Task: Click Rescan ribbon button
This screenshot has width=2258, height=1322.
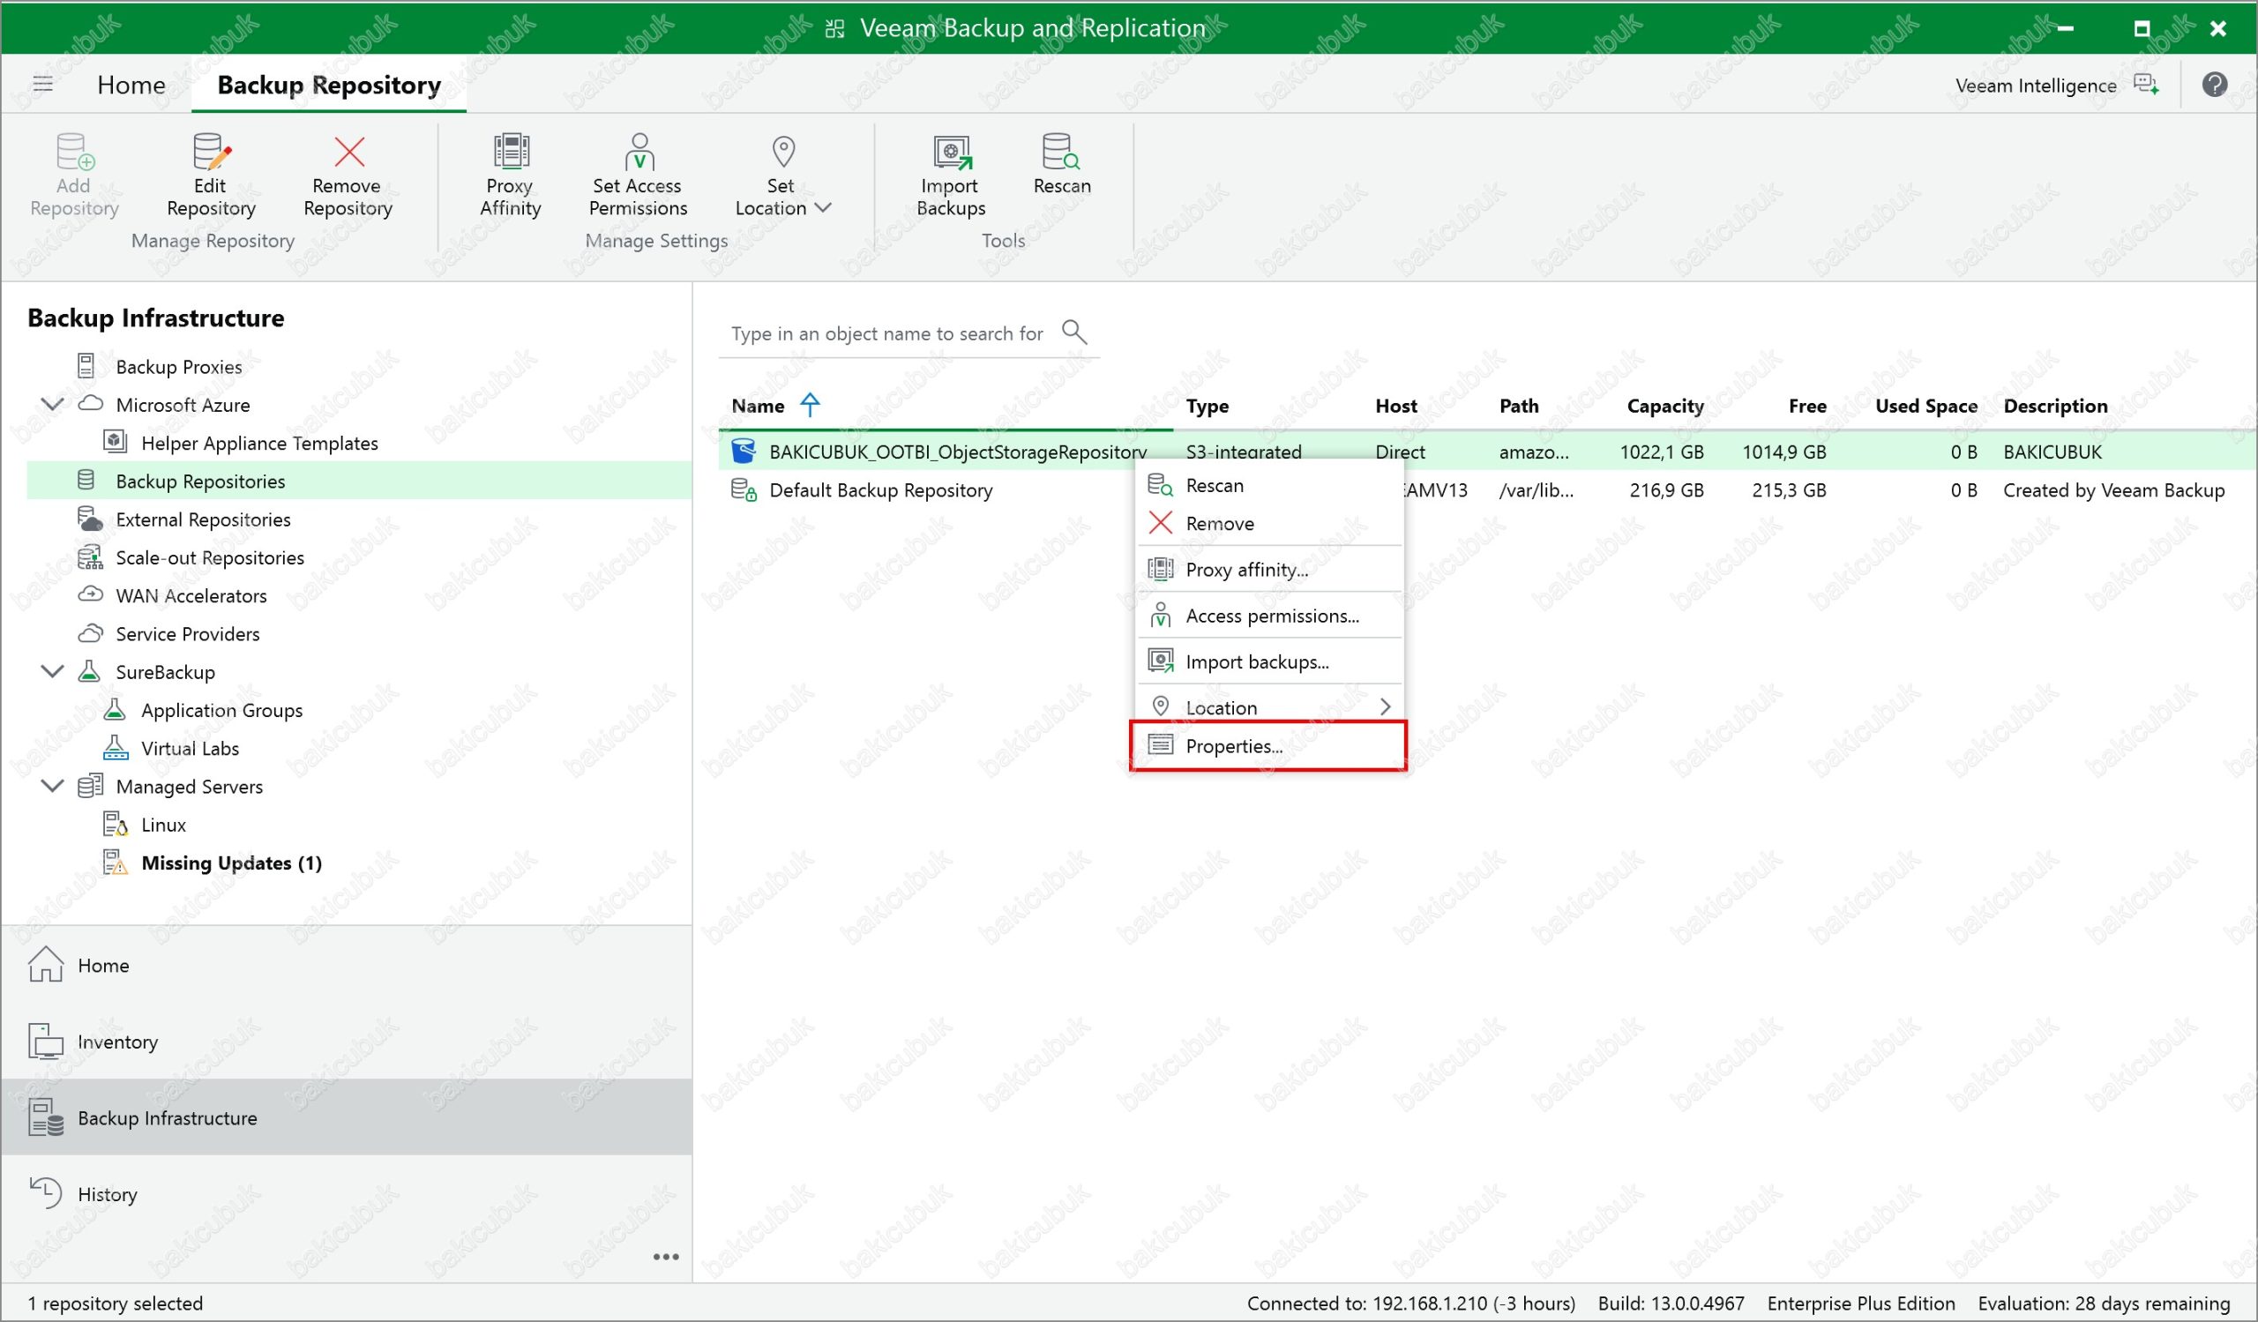Action: (1062, 165)
